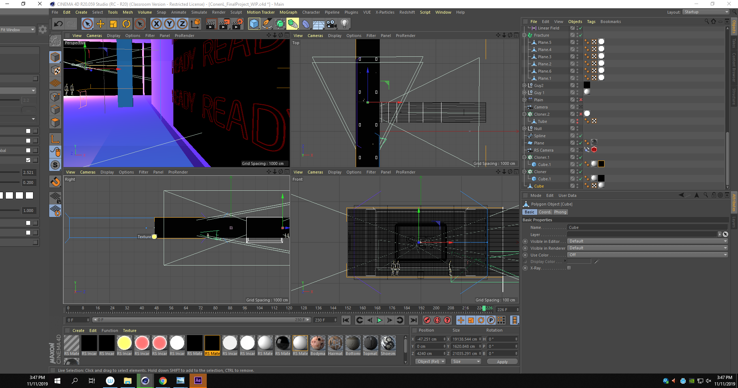Select the Rotate tool

pos(126,24)
